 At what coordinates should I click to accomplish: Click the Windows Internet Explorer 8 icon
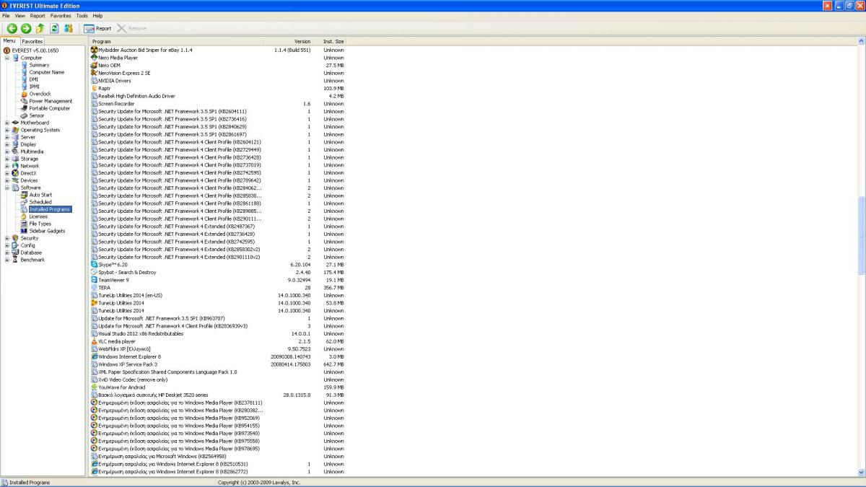pyautogui.click(x=94, y=356)
